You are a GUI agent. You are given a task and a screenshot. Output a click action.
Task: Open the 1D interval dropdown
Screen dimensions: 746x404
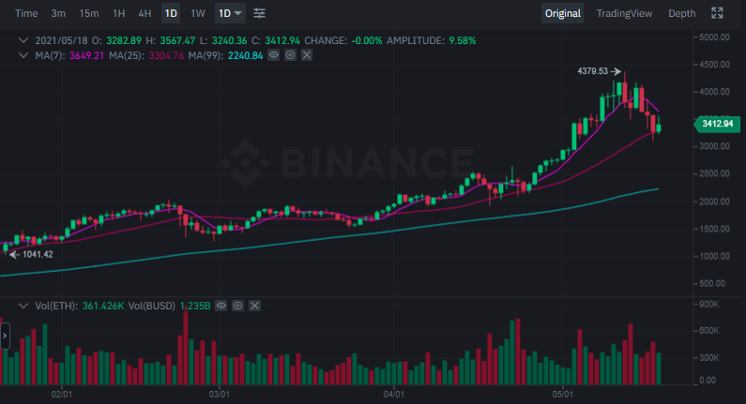pyautogui.click(x=229, y=13)
